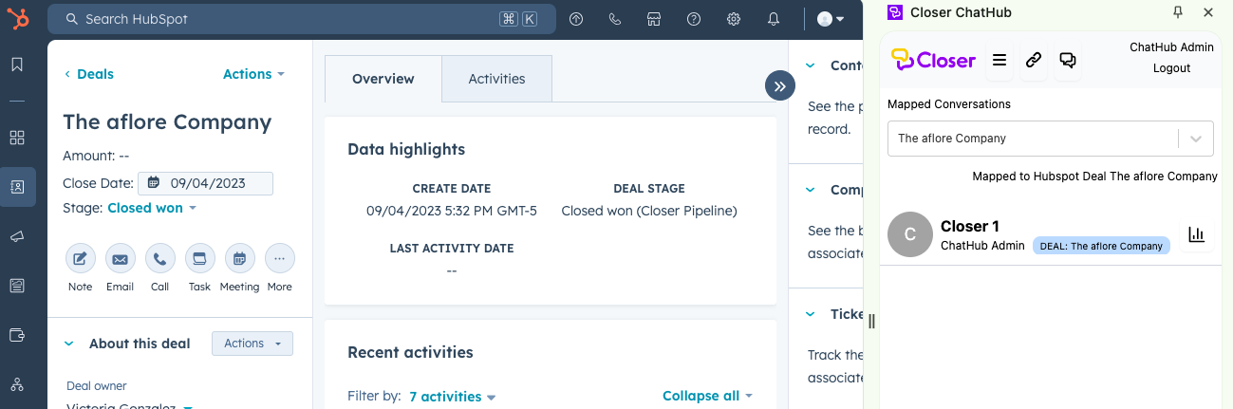The height and width of the screenshot is (409, 1233).
Task: Open the Closer conversations chat icon
Action: coord(1068,61)
